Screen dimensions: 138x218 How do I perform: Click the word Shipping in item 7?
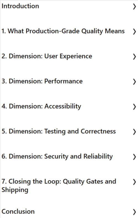pos(15,190)
